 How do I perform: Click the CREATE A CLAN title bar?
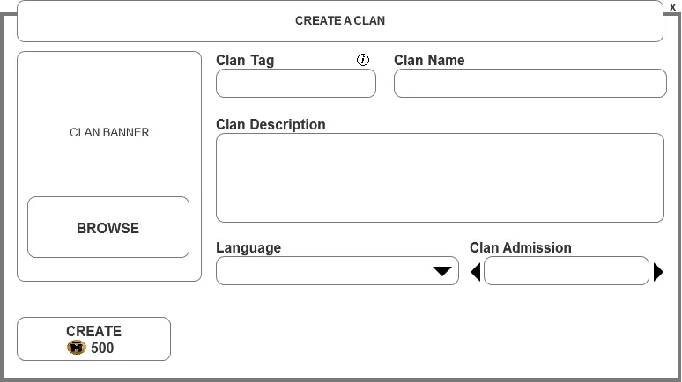tap(340, 21)
